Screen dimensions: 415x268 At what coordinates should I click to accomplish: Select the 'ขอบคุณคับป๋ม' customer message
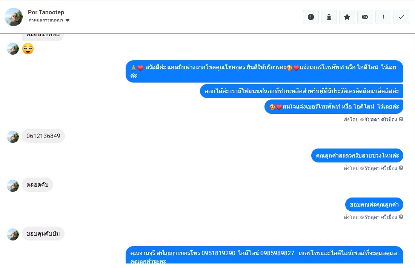click(43, 234)
